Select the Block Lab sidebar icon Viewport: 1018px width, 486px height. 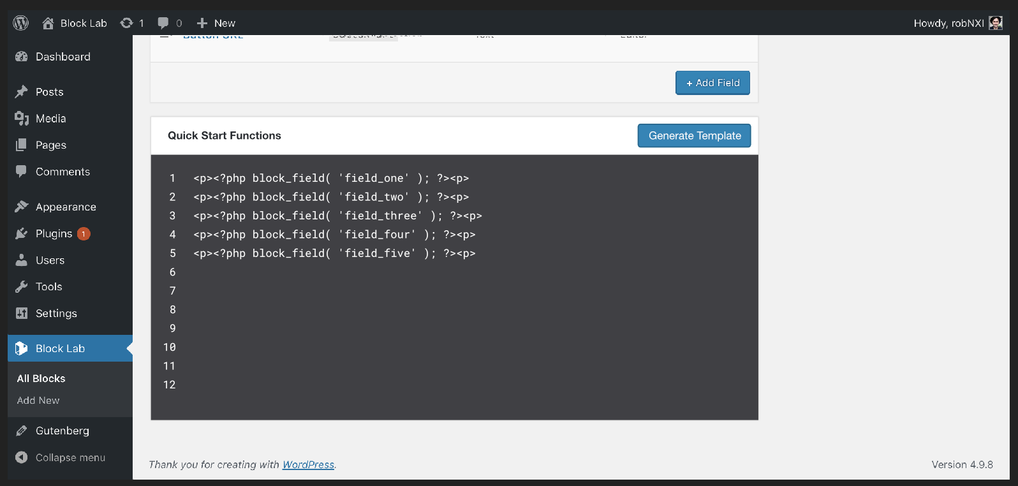tap(21, 348)
